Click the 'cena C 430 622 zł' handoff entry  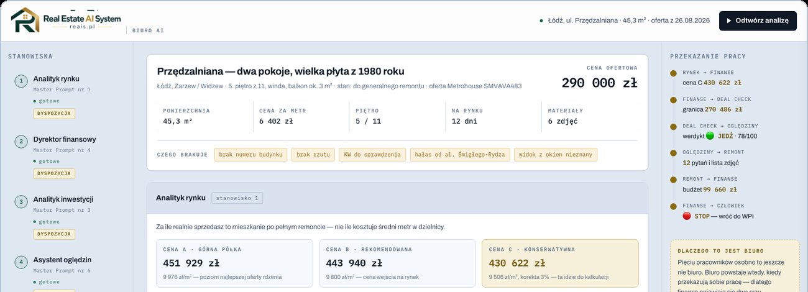tap(712, 82)
